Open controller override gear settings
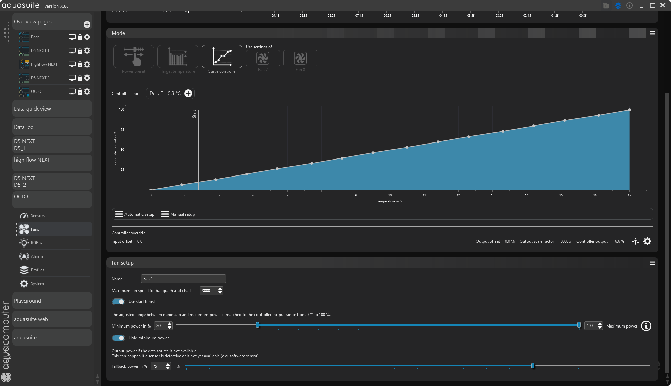This screenshot has height=386, width=671. pyautogui.click(x=648, y=241)
